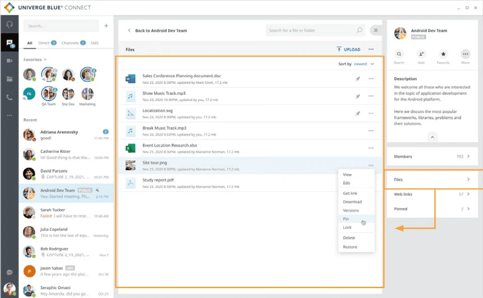This screenshot has height=298, width=483.
Task: Click the Favorite star icon
Action: click(x=443, y=54)
